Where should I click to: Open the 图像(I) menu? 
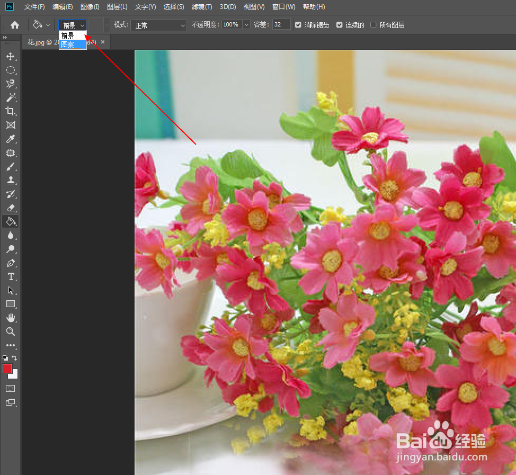pos(90,7)
